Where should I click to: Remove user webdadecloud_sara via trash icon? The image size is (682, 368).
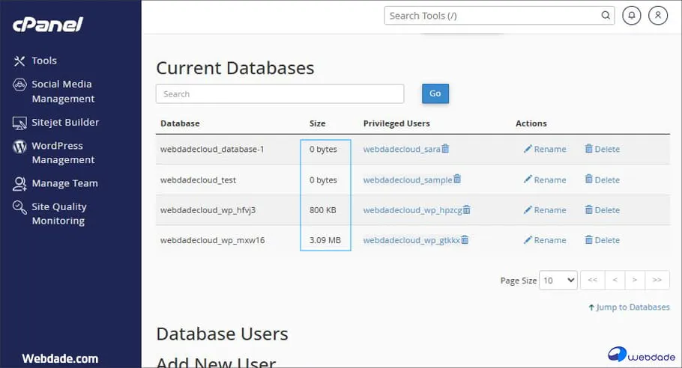point(445,148)
